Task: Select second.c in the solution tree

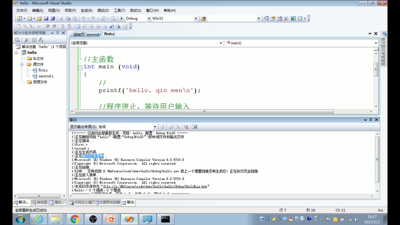Action: [46, 76]
